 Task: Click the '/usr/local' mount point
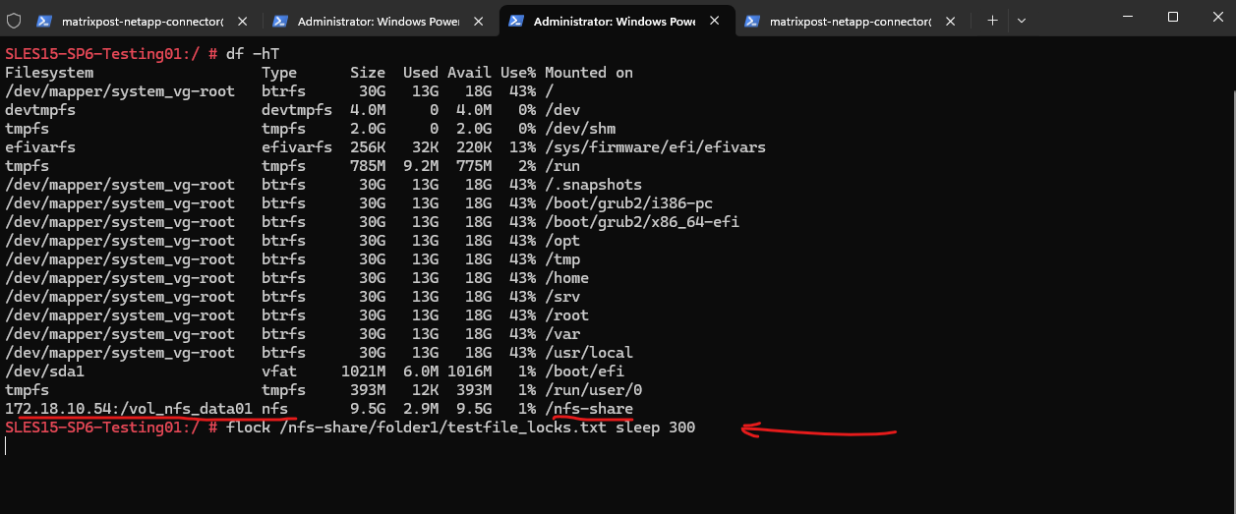(589, 353)
